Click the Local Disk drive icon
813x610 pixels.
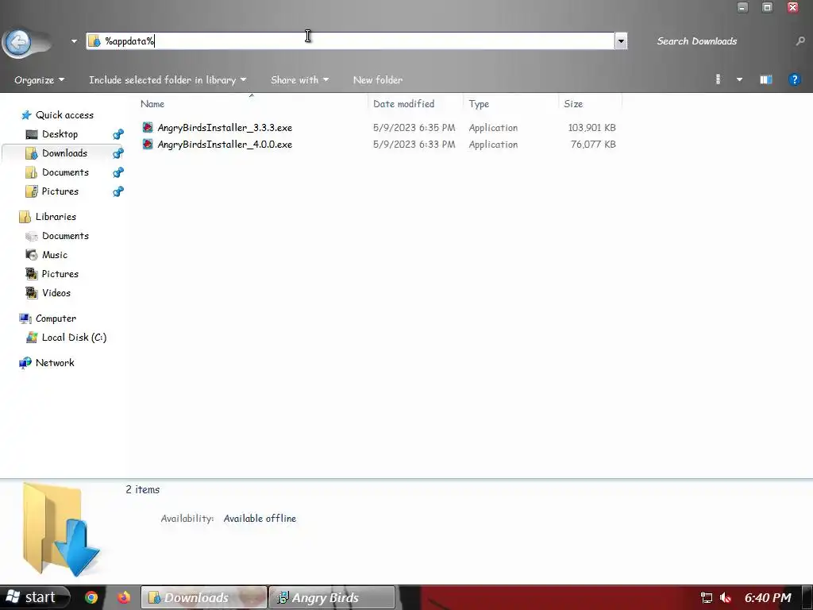pos(32,337)
